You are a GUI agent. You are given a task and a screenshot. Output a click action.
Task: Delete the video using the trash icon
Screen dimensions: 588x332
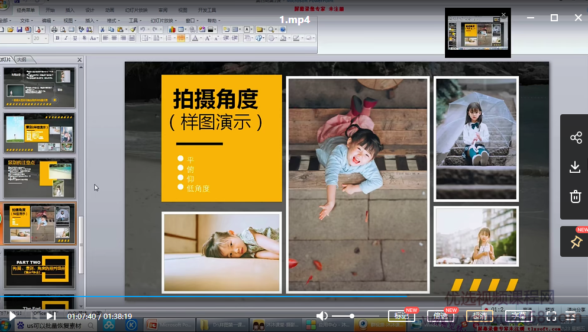576,197
